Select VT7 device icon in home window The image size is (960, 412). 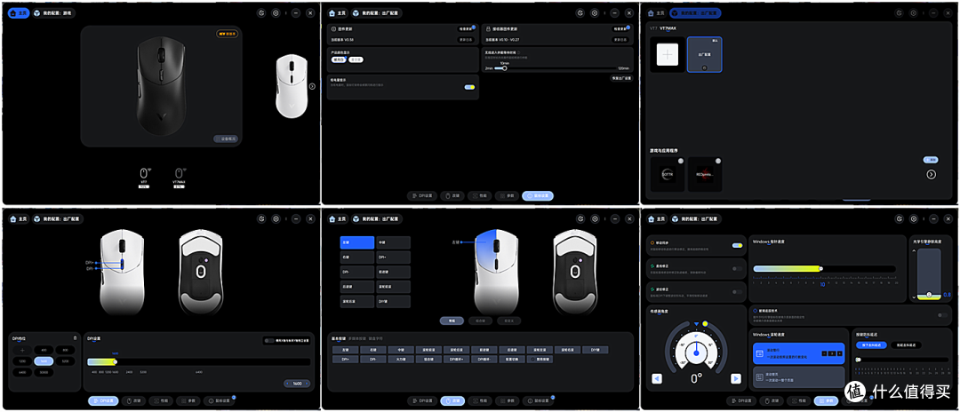(144, 173)
